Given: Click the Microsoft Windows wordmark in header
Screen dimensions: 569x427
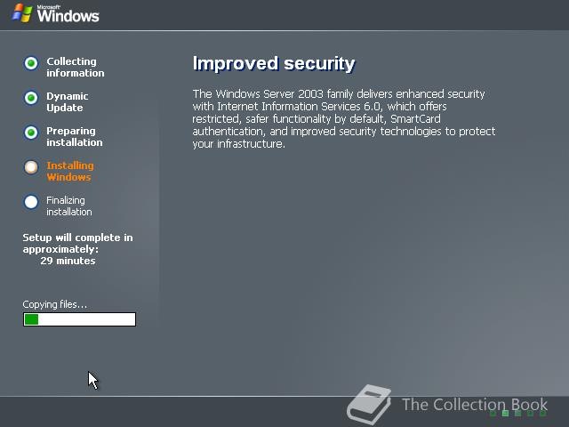Looking at the screenshot, I should pyautogui.click(x=68, y=14).
